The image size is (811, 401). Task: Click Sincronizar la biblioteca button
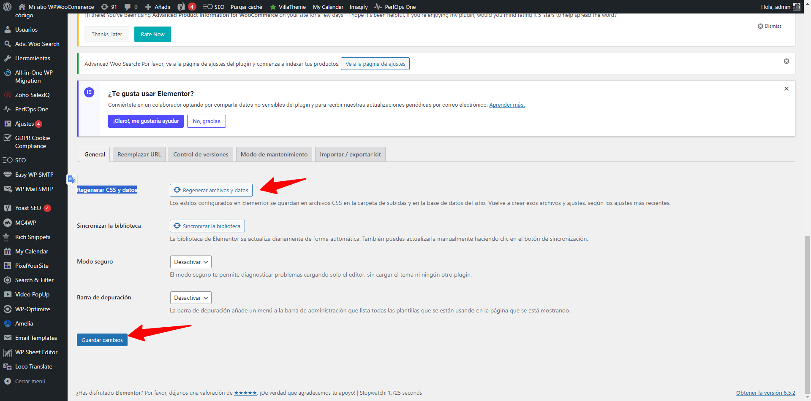pos(207,226)
